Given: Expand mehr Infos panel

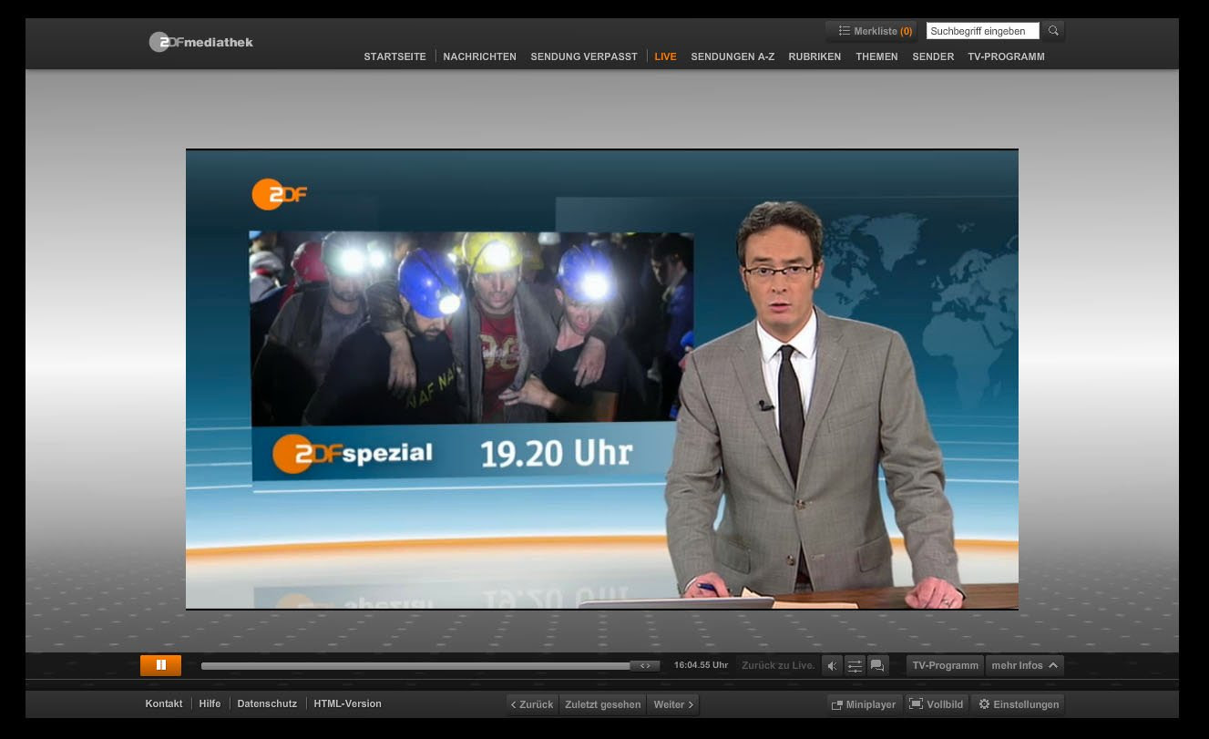Looking at the screenshot, I should click(x=1024, y=666).
